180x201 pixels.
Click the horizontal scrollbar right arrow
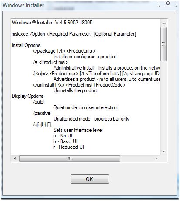[x=156, y=158]
